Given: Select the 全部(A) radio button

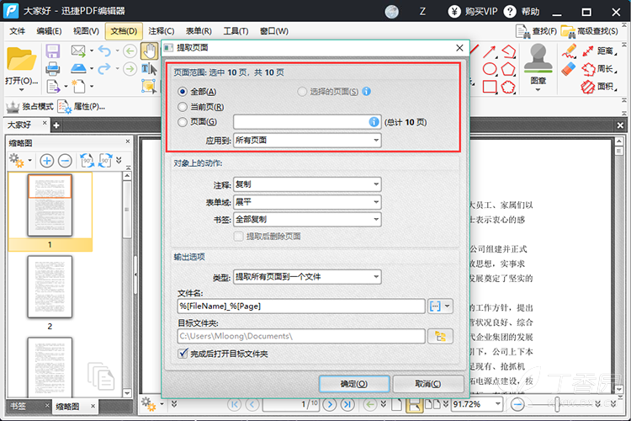Looking at the screenshot, I should tap(183, 92).
